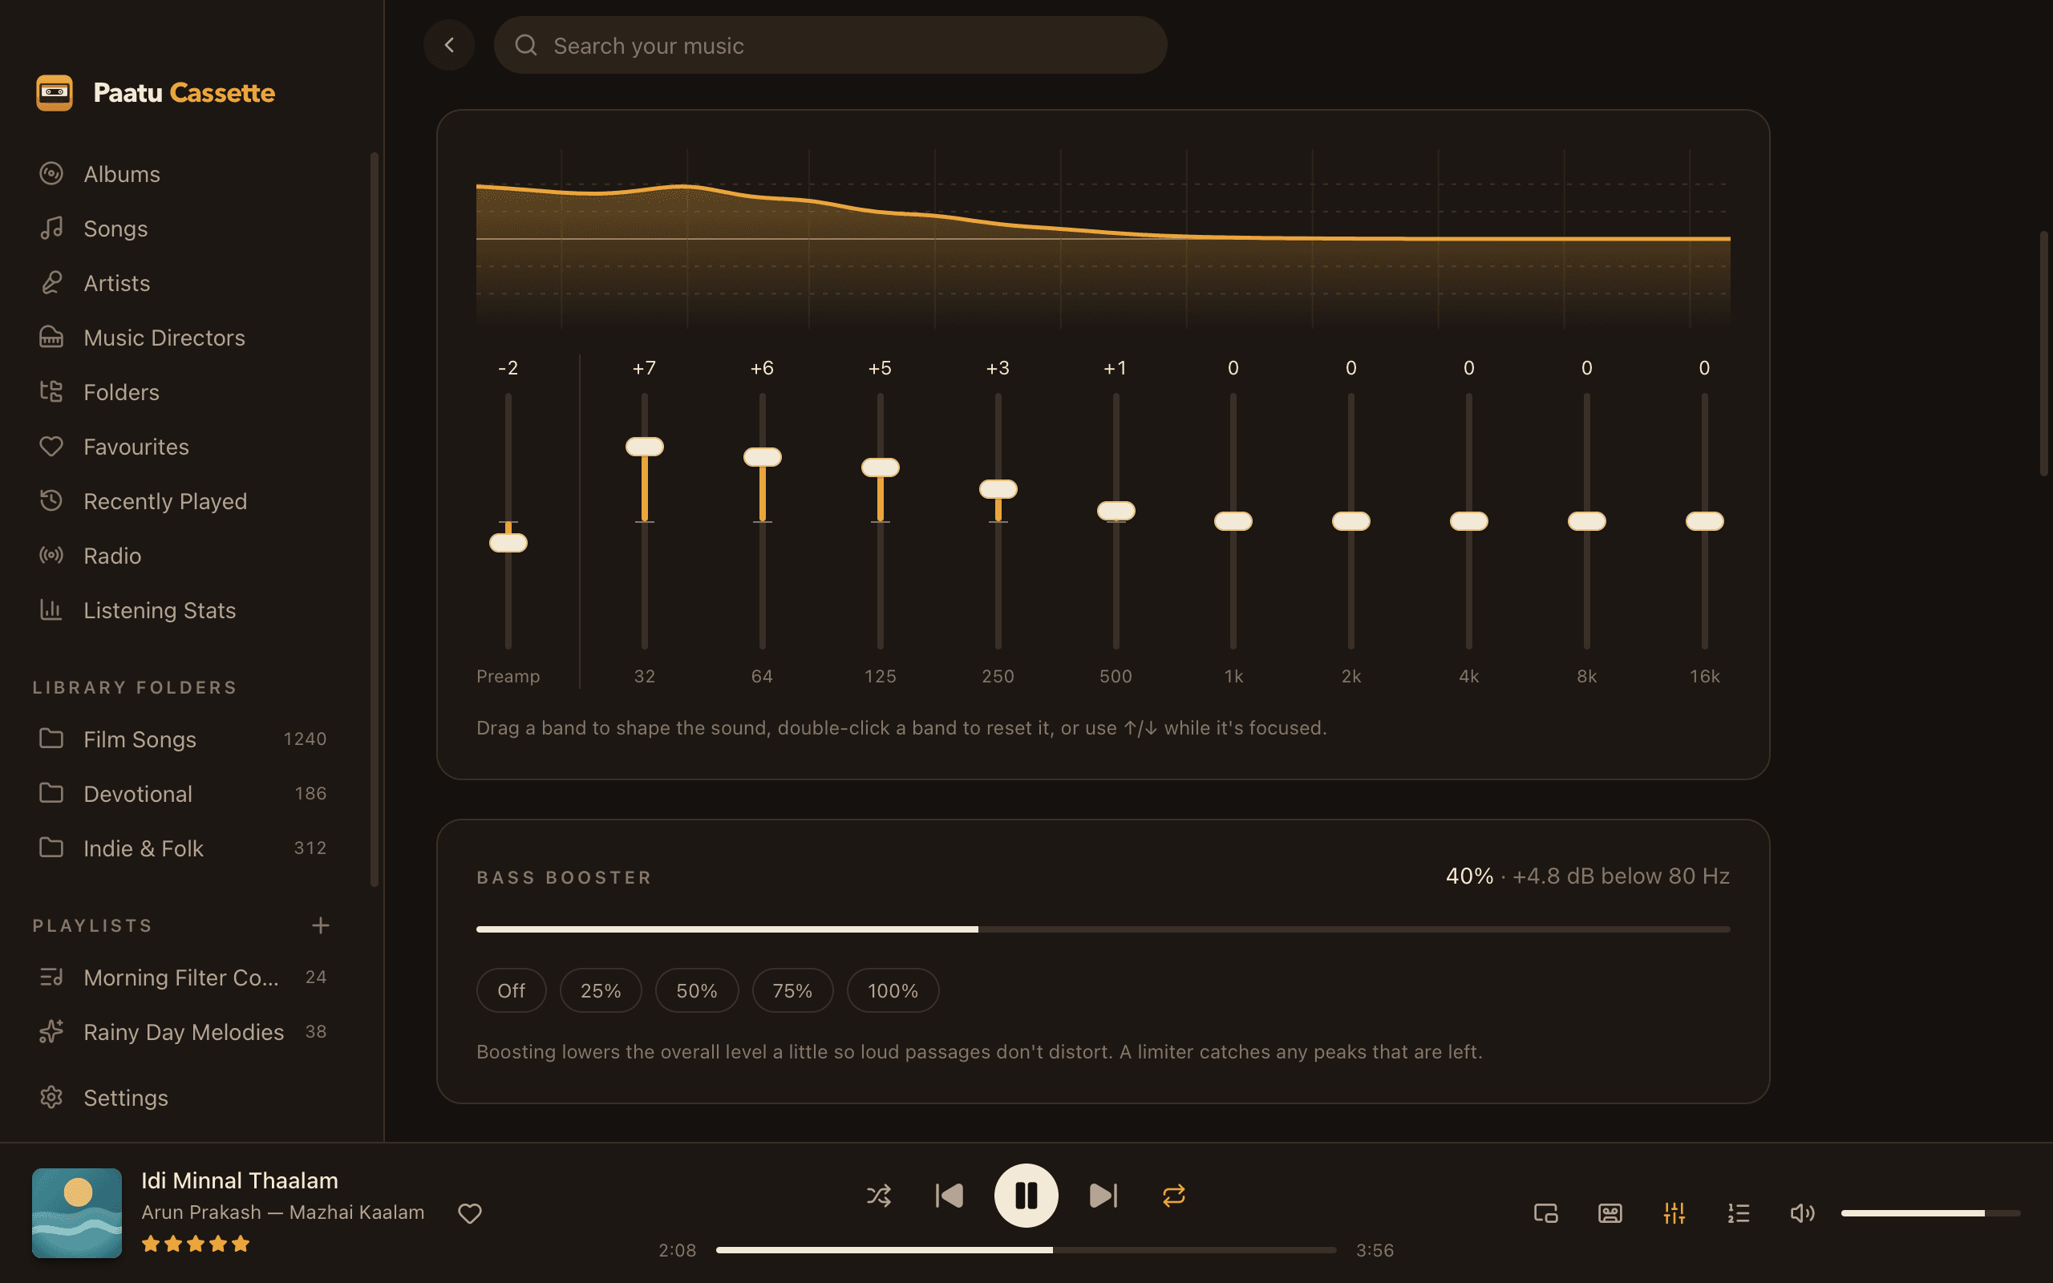Open Listening Stats

[x=183, y=610]
